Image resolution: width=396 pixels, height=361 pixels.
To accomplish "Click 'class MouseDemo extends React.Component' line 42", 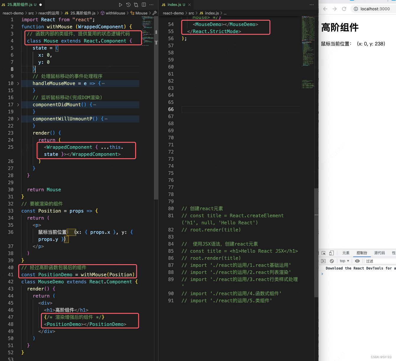I will click(x=77, y=282).
